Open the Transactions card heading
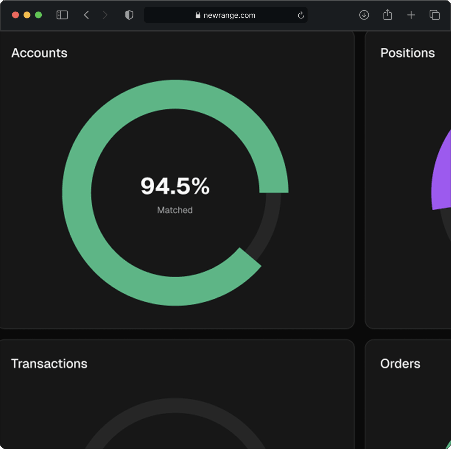 pos(49,364)
